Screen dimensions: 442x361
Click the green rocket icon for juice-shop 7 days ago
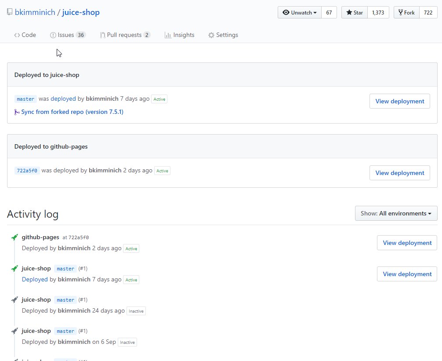click(x=14, y=269)
